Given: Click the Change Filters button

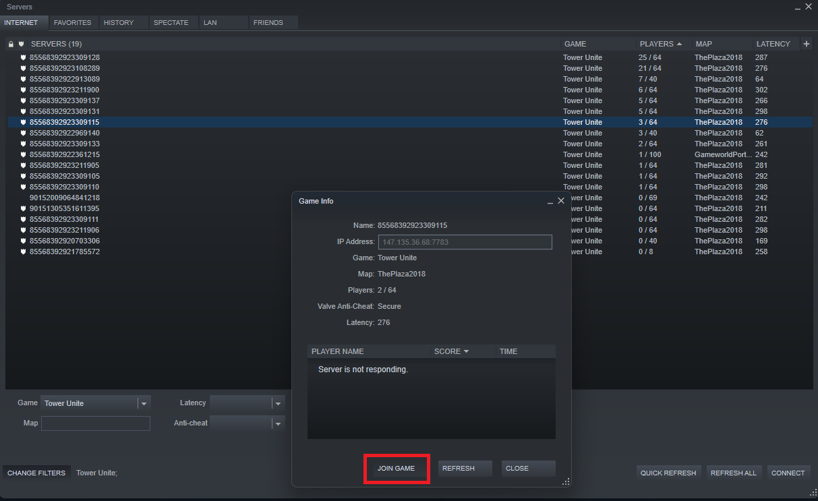Looking at the screenshot, I should pos(36,473).
